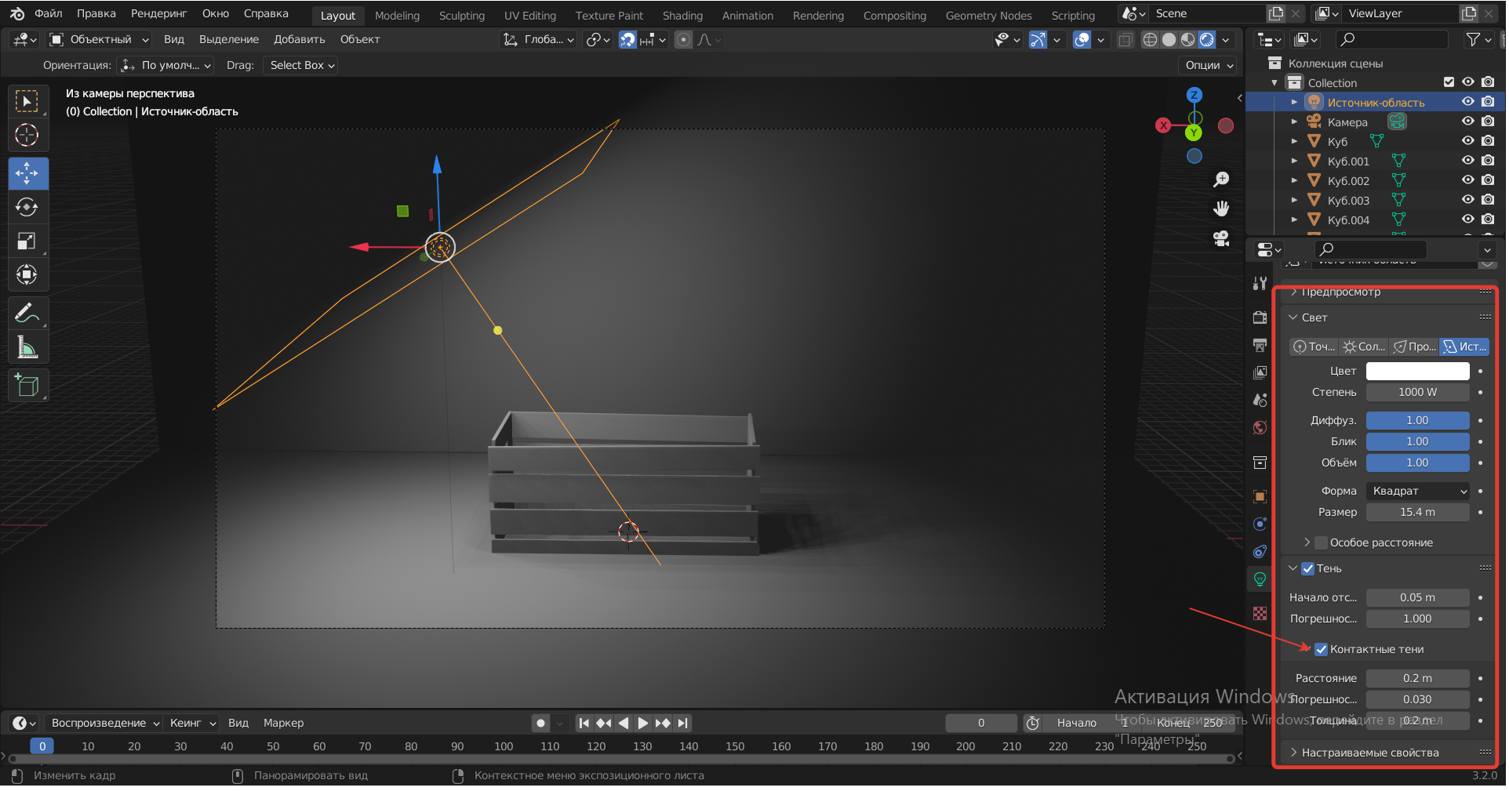Disable render for Куб.002 camera icon
This screenshot has width=1509, height=791.
pos(1488,180)
